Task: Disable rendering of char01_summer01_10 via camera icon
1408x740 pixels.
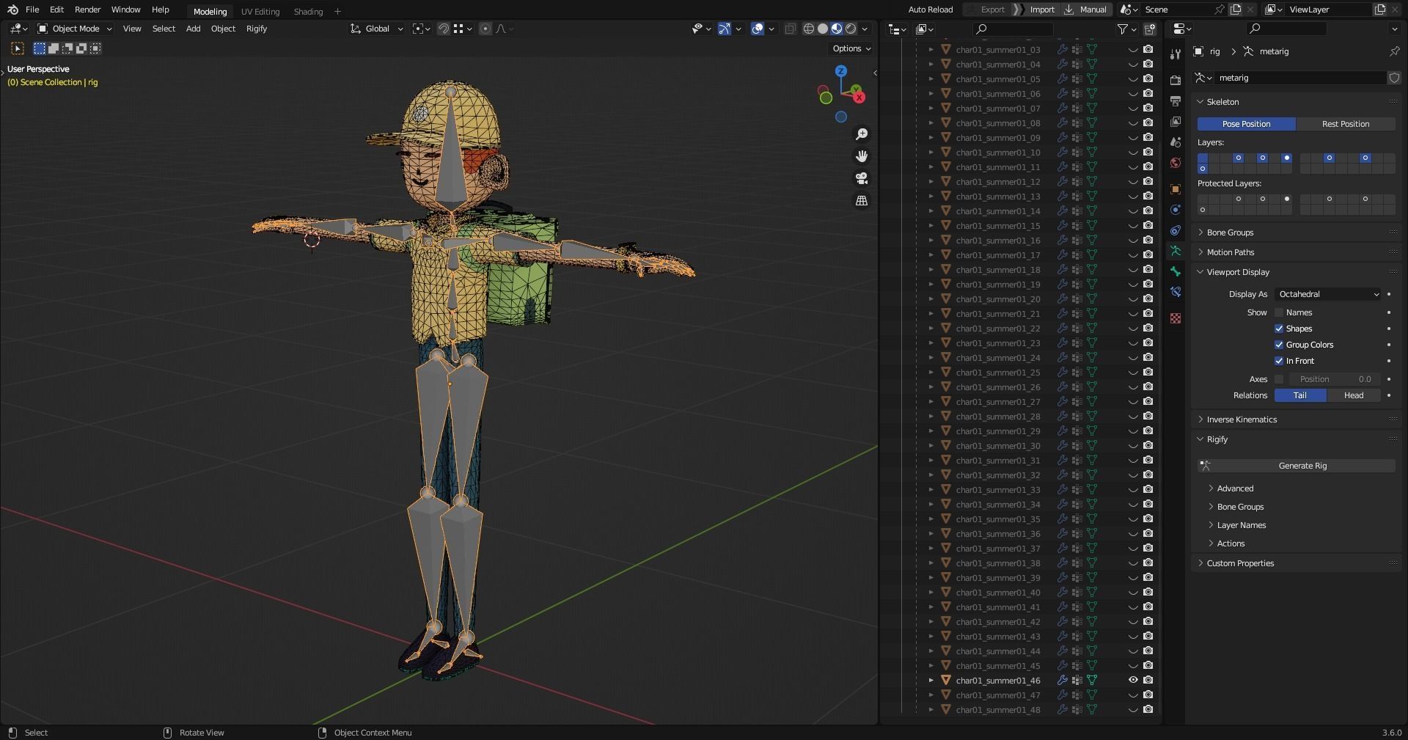Action: click(1148, 153)
